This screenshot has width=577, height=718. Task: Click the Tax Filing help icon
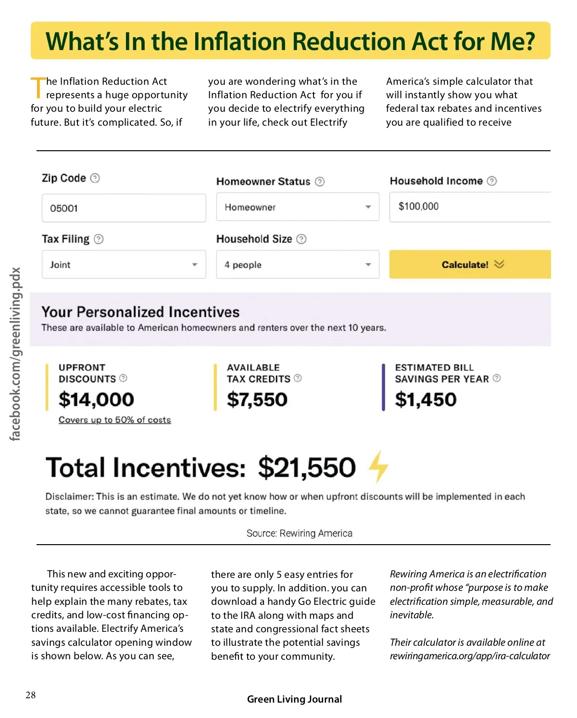click(99, 239)
